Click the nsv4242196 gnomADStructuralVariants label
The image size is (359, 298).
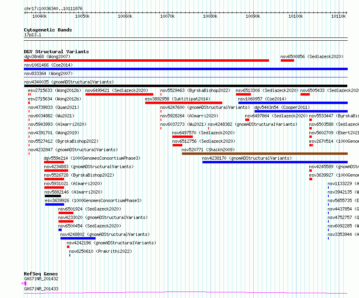(111, 243)
